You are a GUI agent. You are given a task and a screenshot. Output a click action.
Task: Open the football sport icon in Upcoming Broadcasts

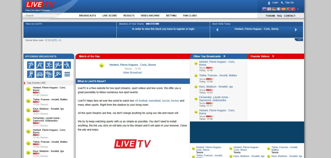pos(31,65)
